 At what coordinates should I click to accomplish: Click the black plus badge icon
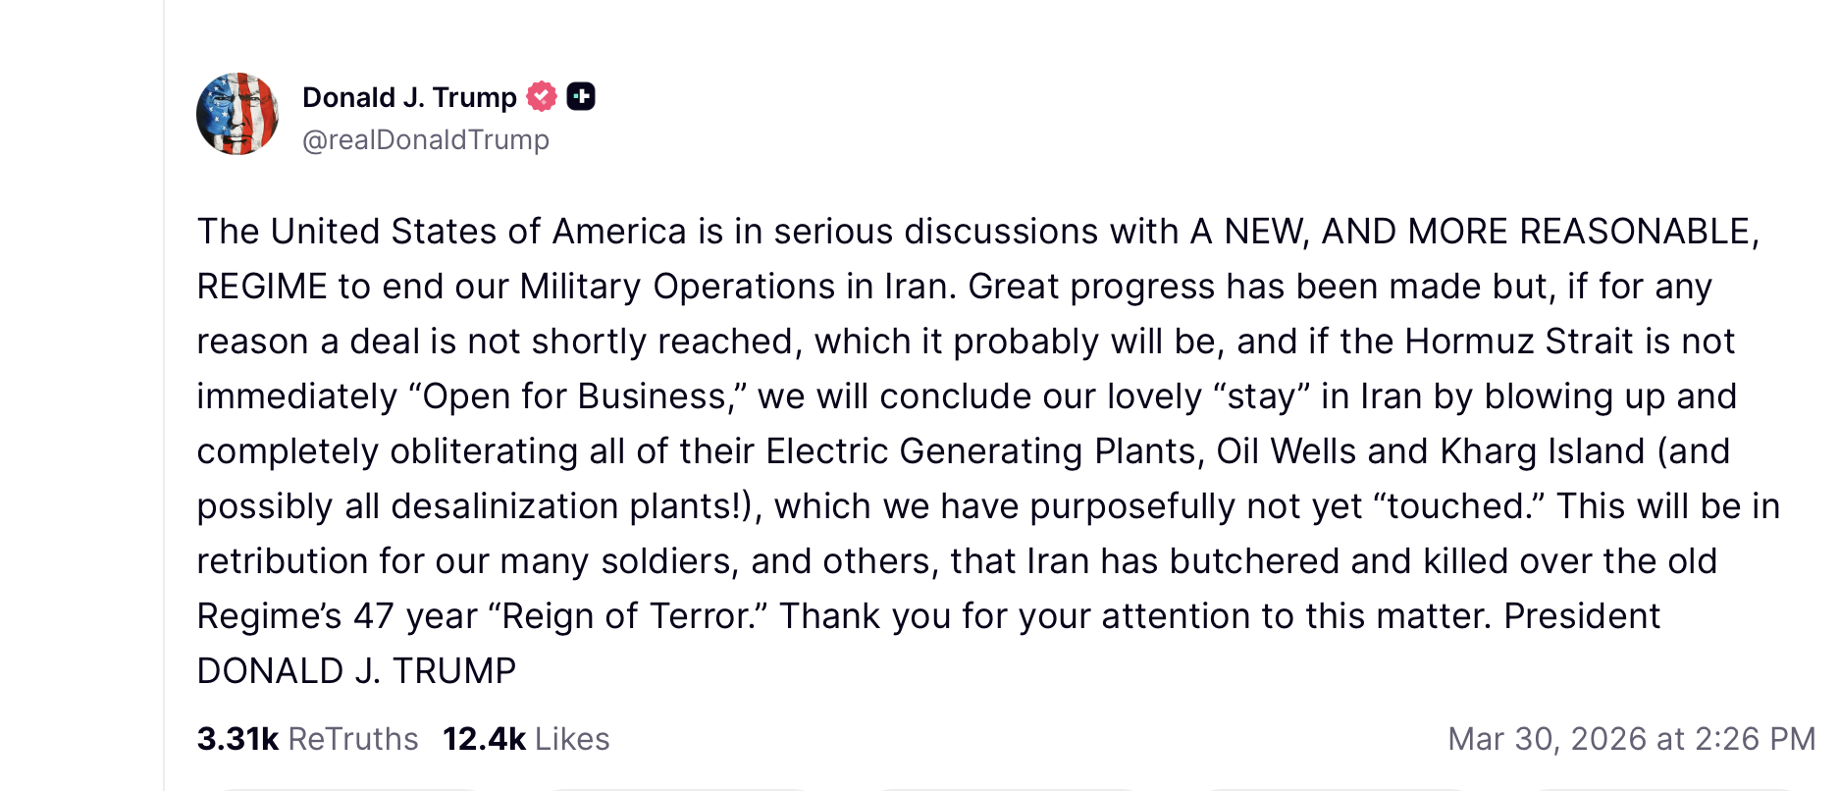(581, 97)
